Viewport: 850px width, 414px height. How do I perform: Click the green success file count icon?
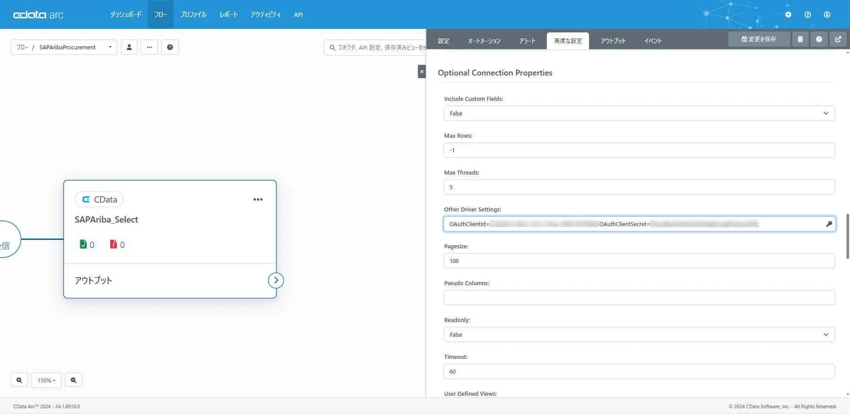tap(83, 244)
